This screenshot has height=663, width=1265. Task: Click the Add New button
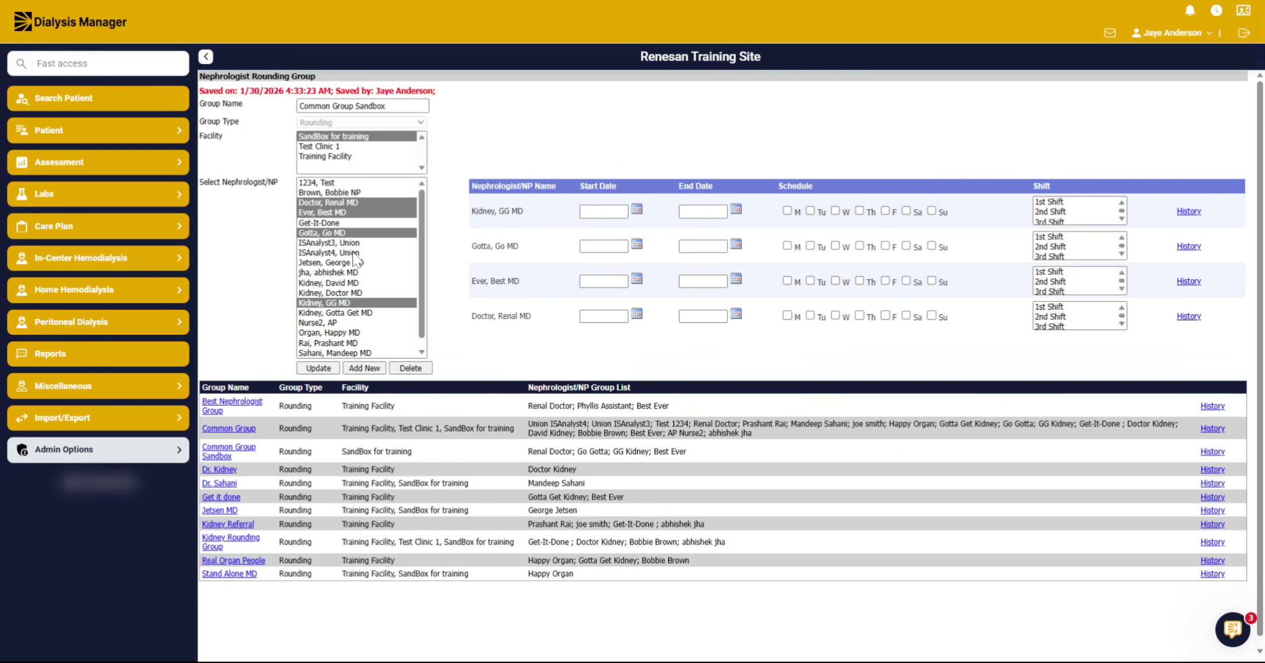click(x=364, y=368)
